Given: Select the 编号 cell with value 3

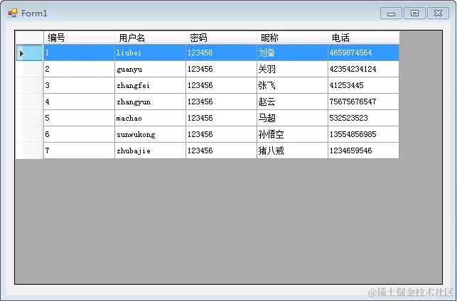Looking at the screenshot, I should (x=79, y=85).
